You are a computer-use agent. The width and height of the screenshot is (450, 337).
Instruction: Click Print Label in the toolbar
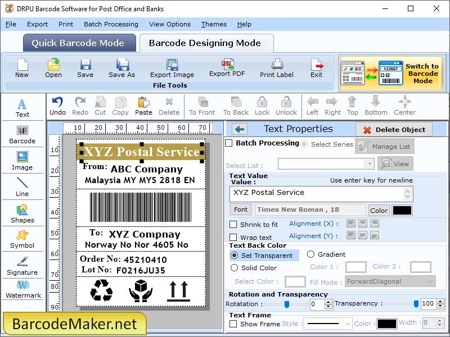click(276, 69)
